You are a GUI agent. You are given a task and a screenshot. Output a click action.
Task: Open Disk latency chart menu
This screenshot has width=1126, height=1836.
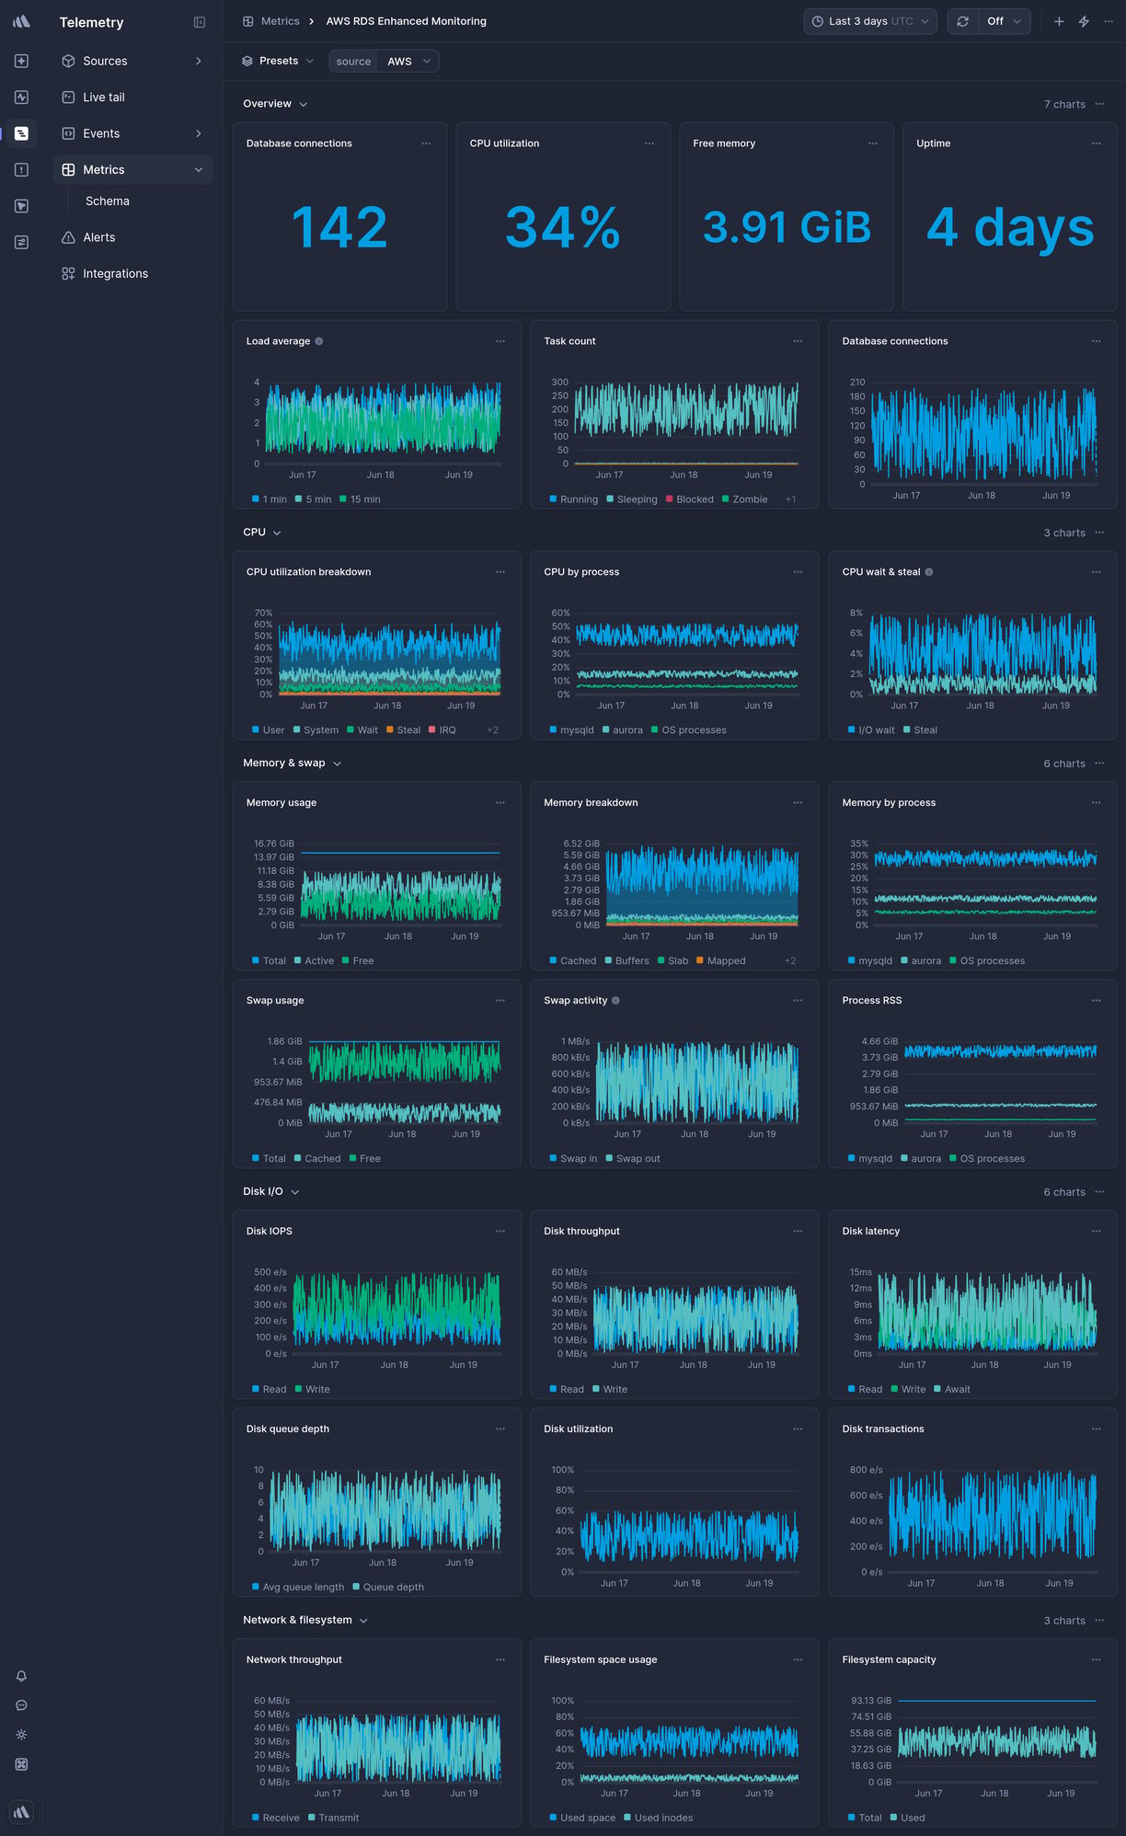click(1096, 1232)
